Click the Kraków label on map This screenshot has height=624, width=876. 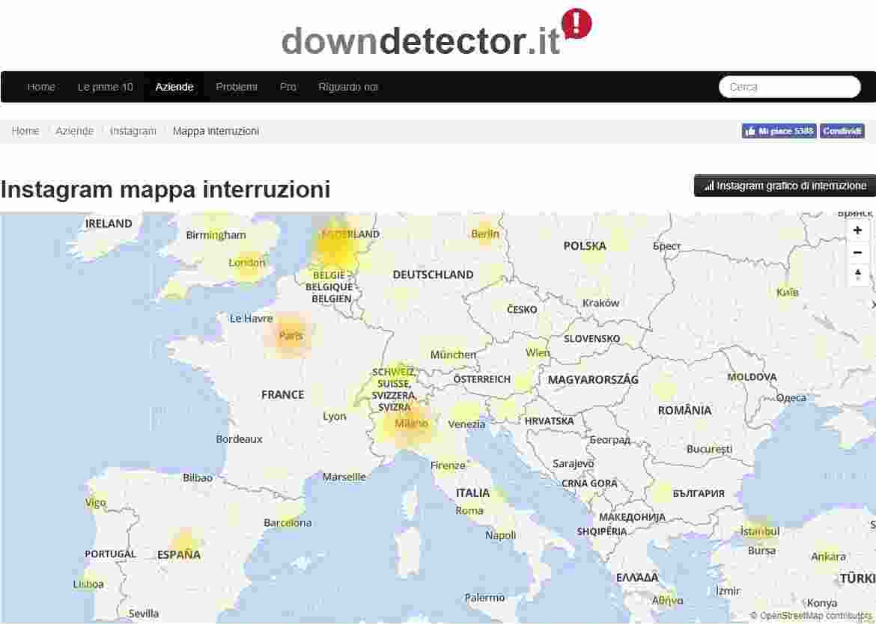point(600,303)
